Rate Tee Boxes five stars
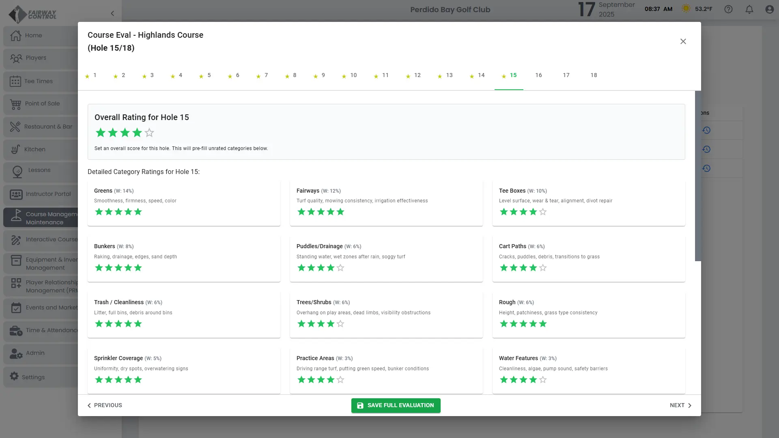This screenshot has width=779, height=438. tap(543, 212)
